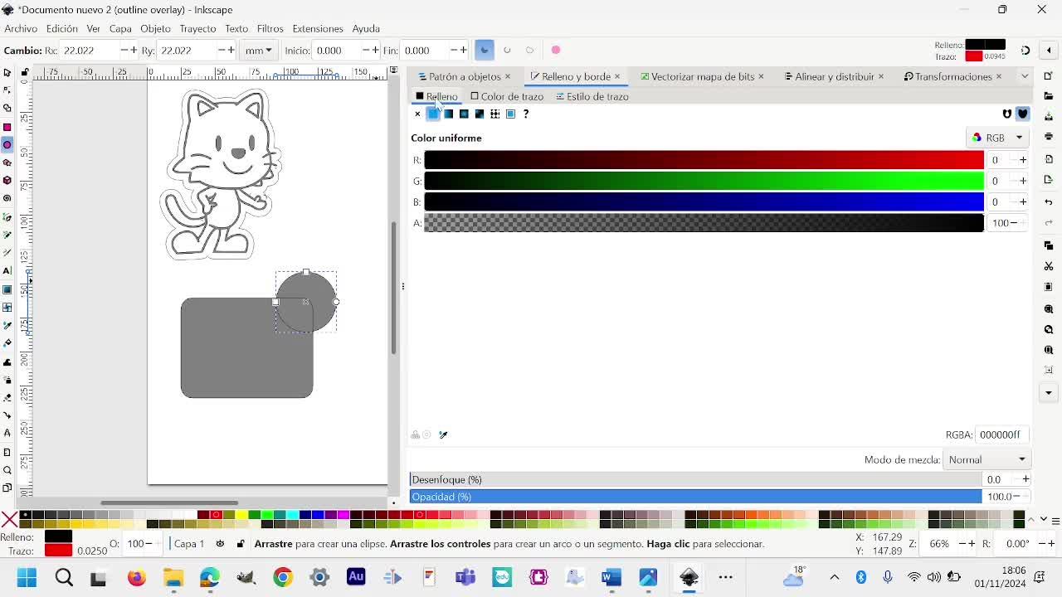Click the no paint (X) fill icon
1062x597 pixels.
[x=417, y=114]
